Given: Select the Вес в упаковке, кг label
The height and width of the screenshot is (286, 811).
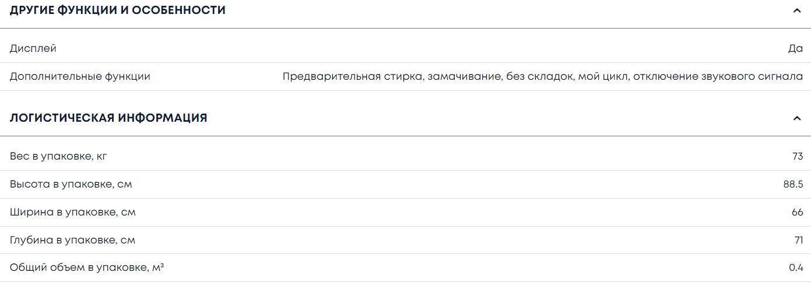Looking at the screenshot, I should (x=58, y=156).
